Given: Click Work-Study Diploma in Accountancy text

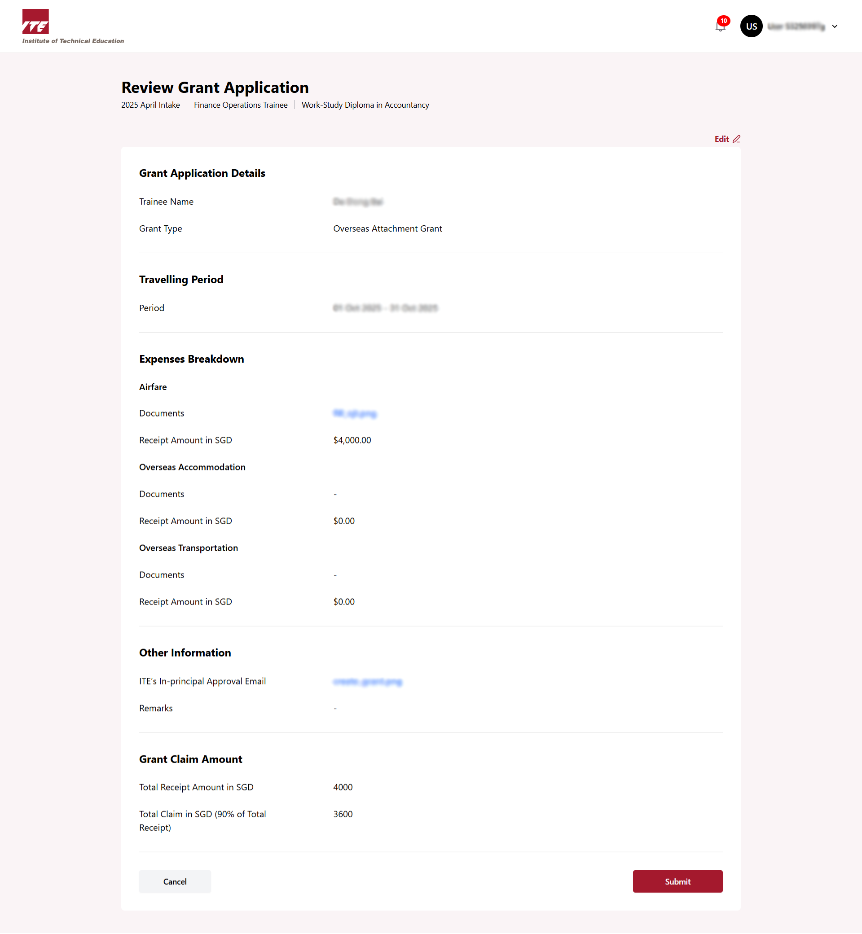Looking at the screenshot, I should tap(365, 105).
